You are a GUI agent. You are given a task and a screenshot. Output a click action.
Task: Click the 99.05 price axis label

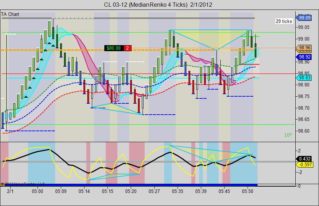(303, 28)
